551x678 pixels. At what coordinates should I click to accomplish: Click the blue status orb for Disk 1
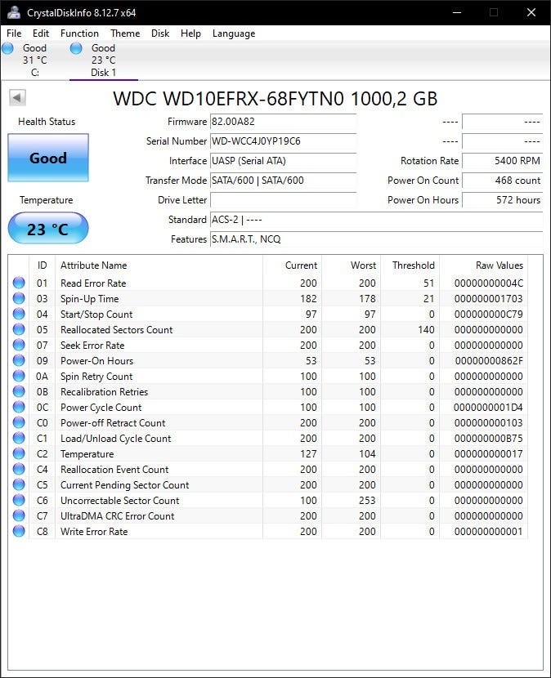[76, 48]
